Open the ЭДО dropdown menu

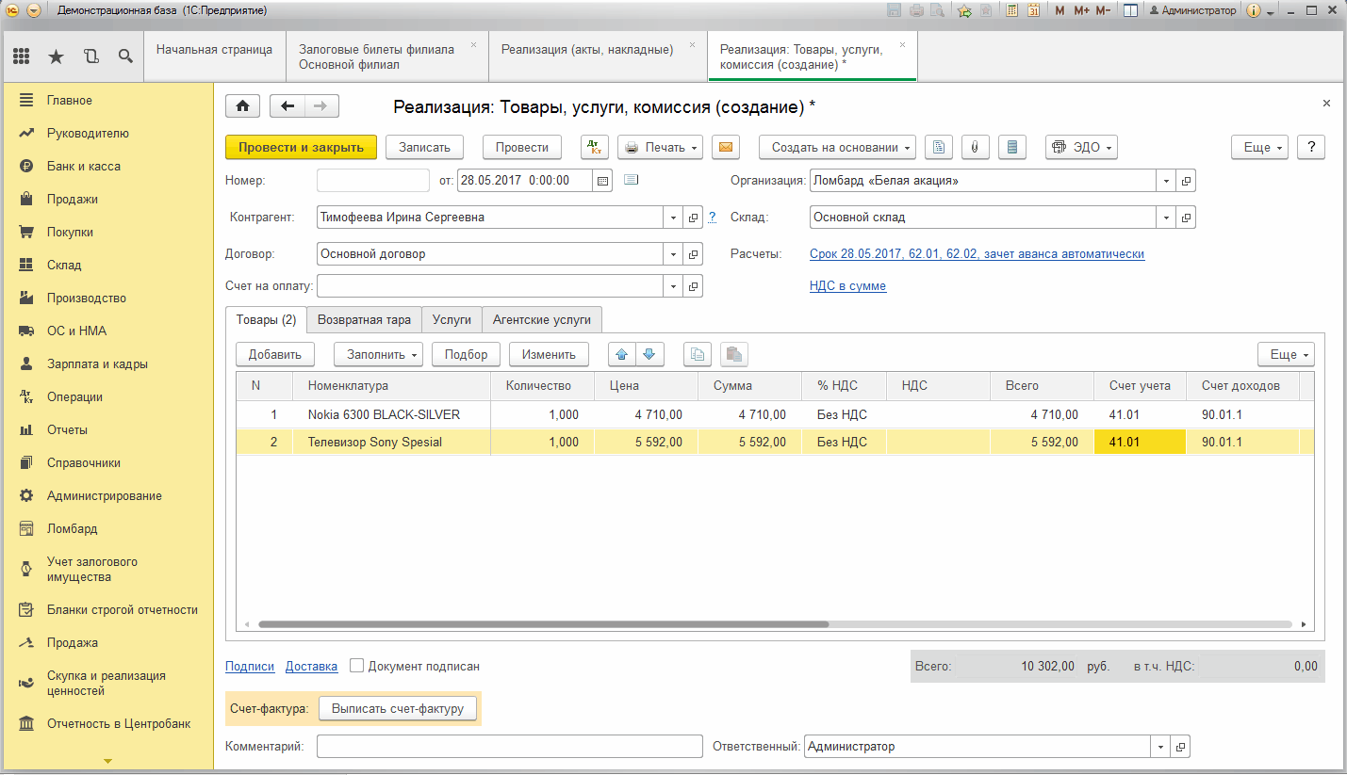(1083, 147)
